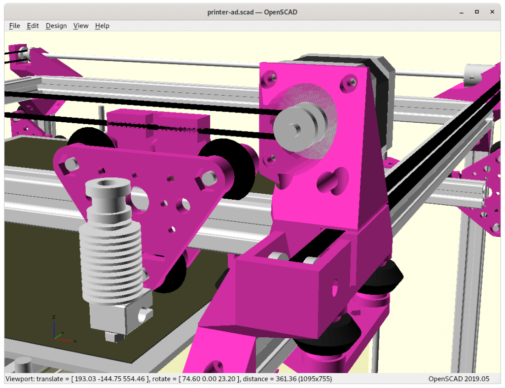
Task: Open the View menu
Action: (x=81, y=26)
